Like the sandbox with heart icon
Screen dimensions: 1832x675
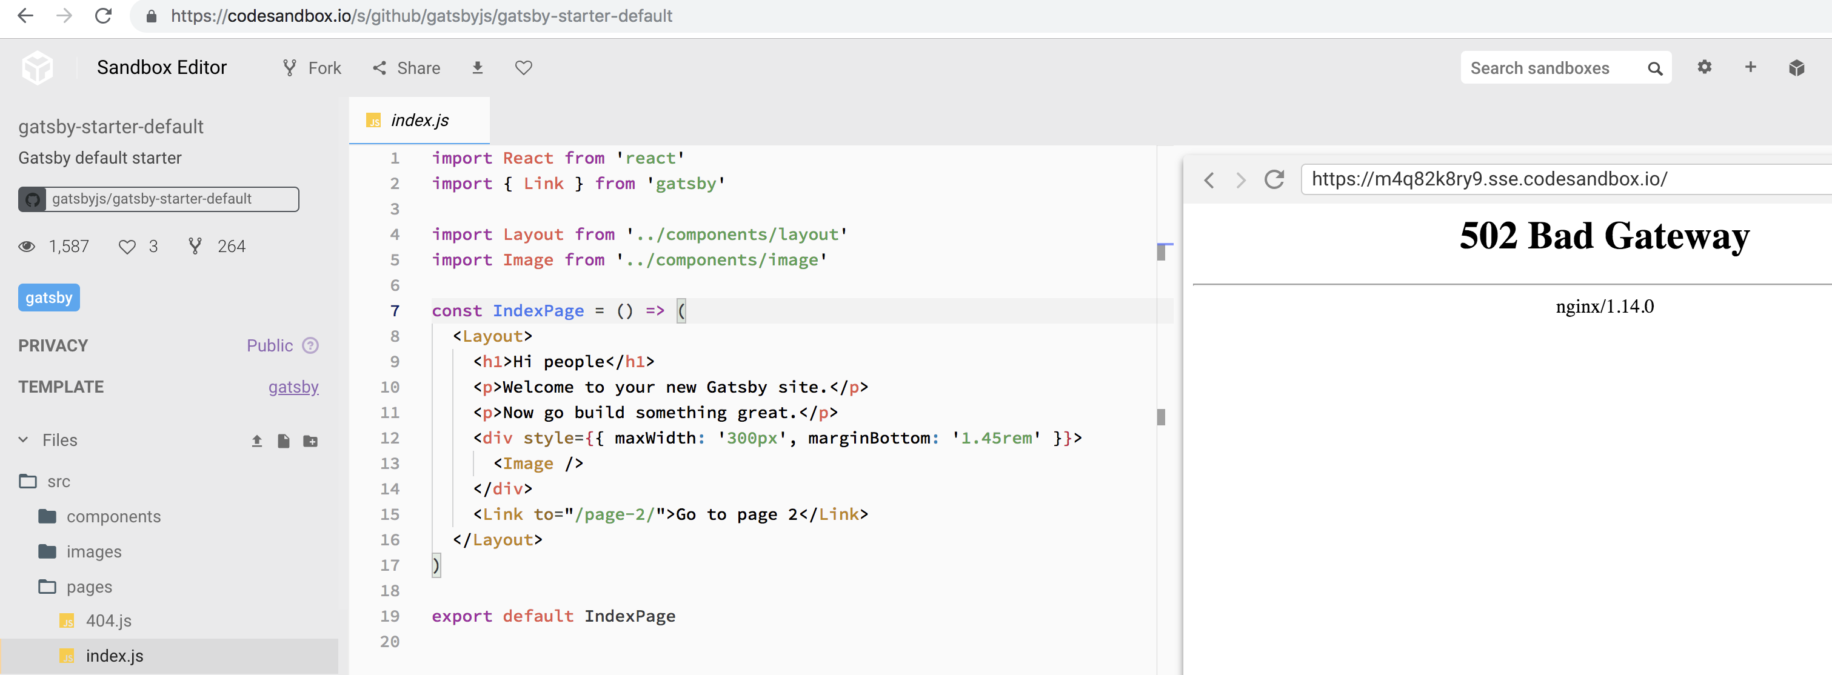tap(523, 67)
